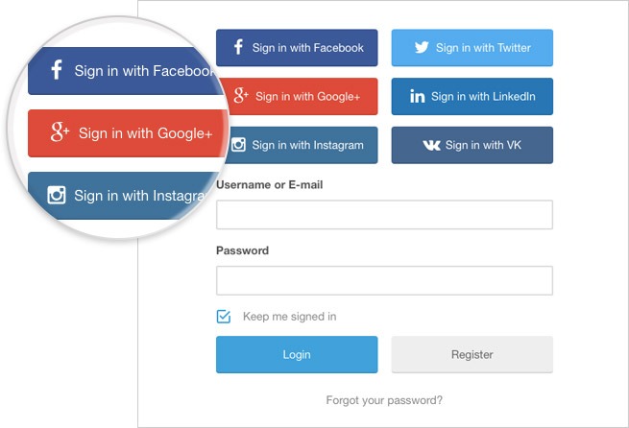The width and height of the screenshot is (629, 428).
Task: Click the magnified Instagram camera icon
Action: (x=57, y=195)
